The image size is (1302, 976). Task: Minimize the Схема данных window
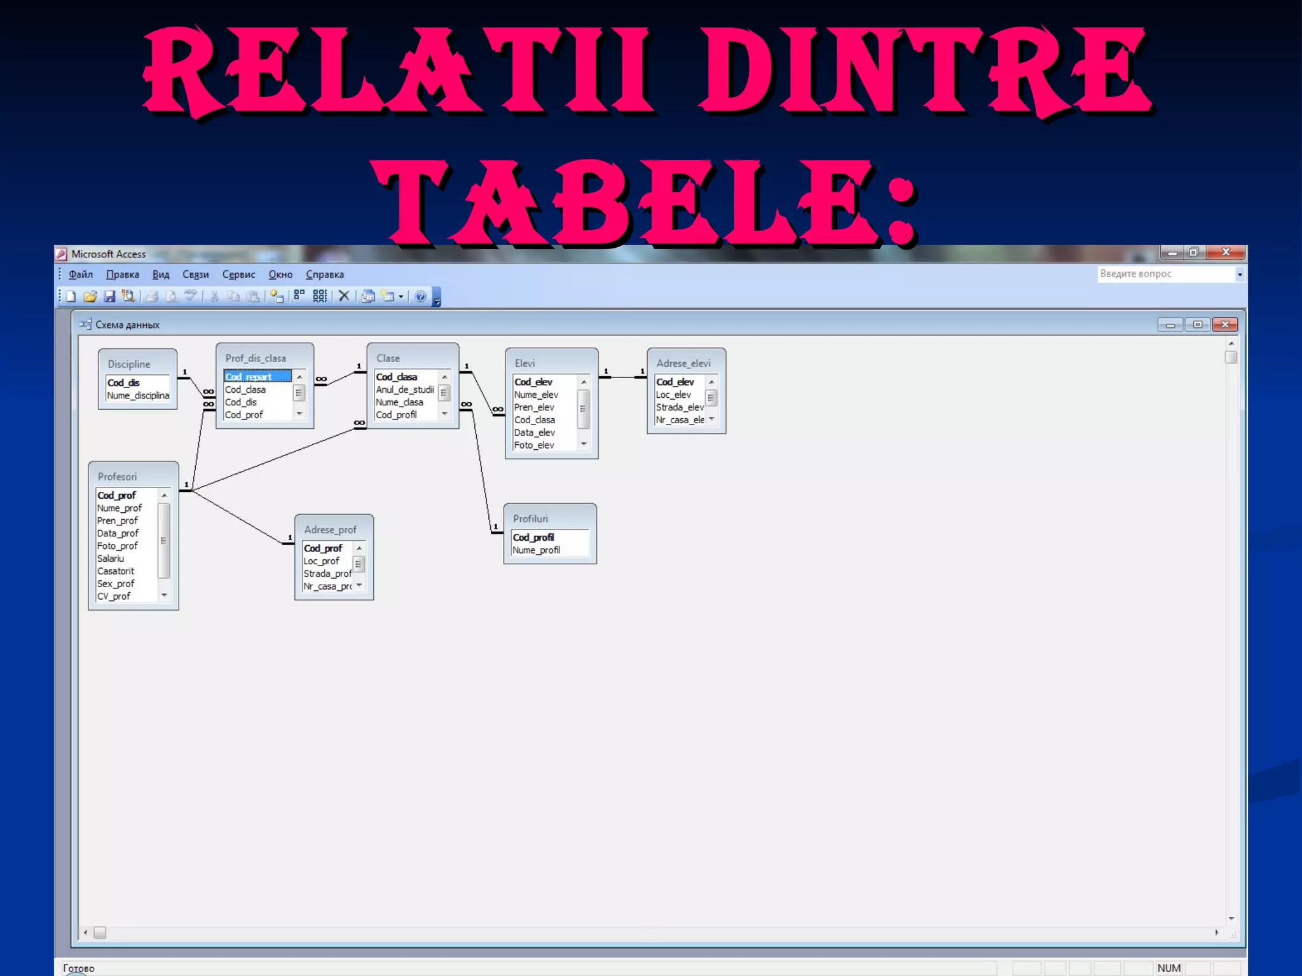pos(1170,325)
